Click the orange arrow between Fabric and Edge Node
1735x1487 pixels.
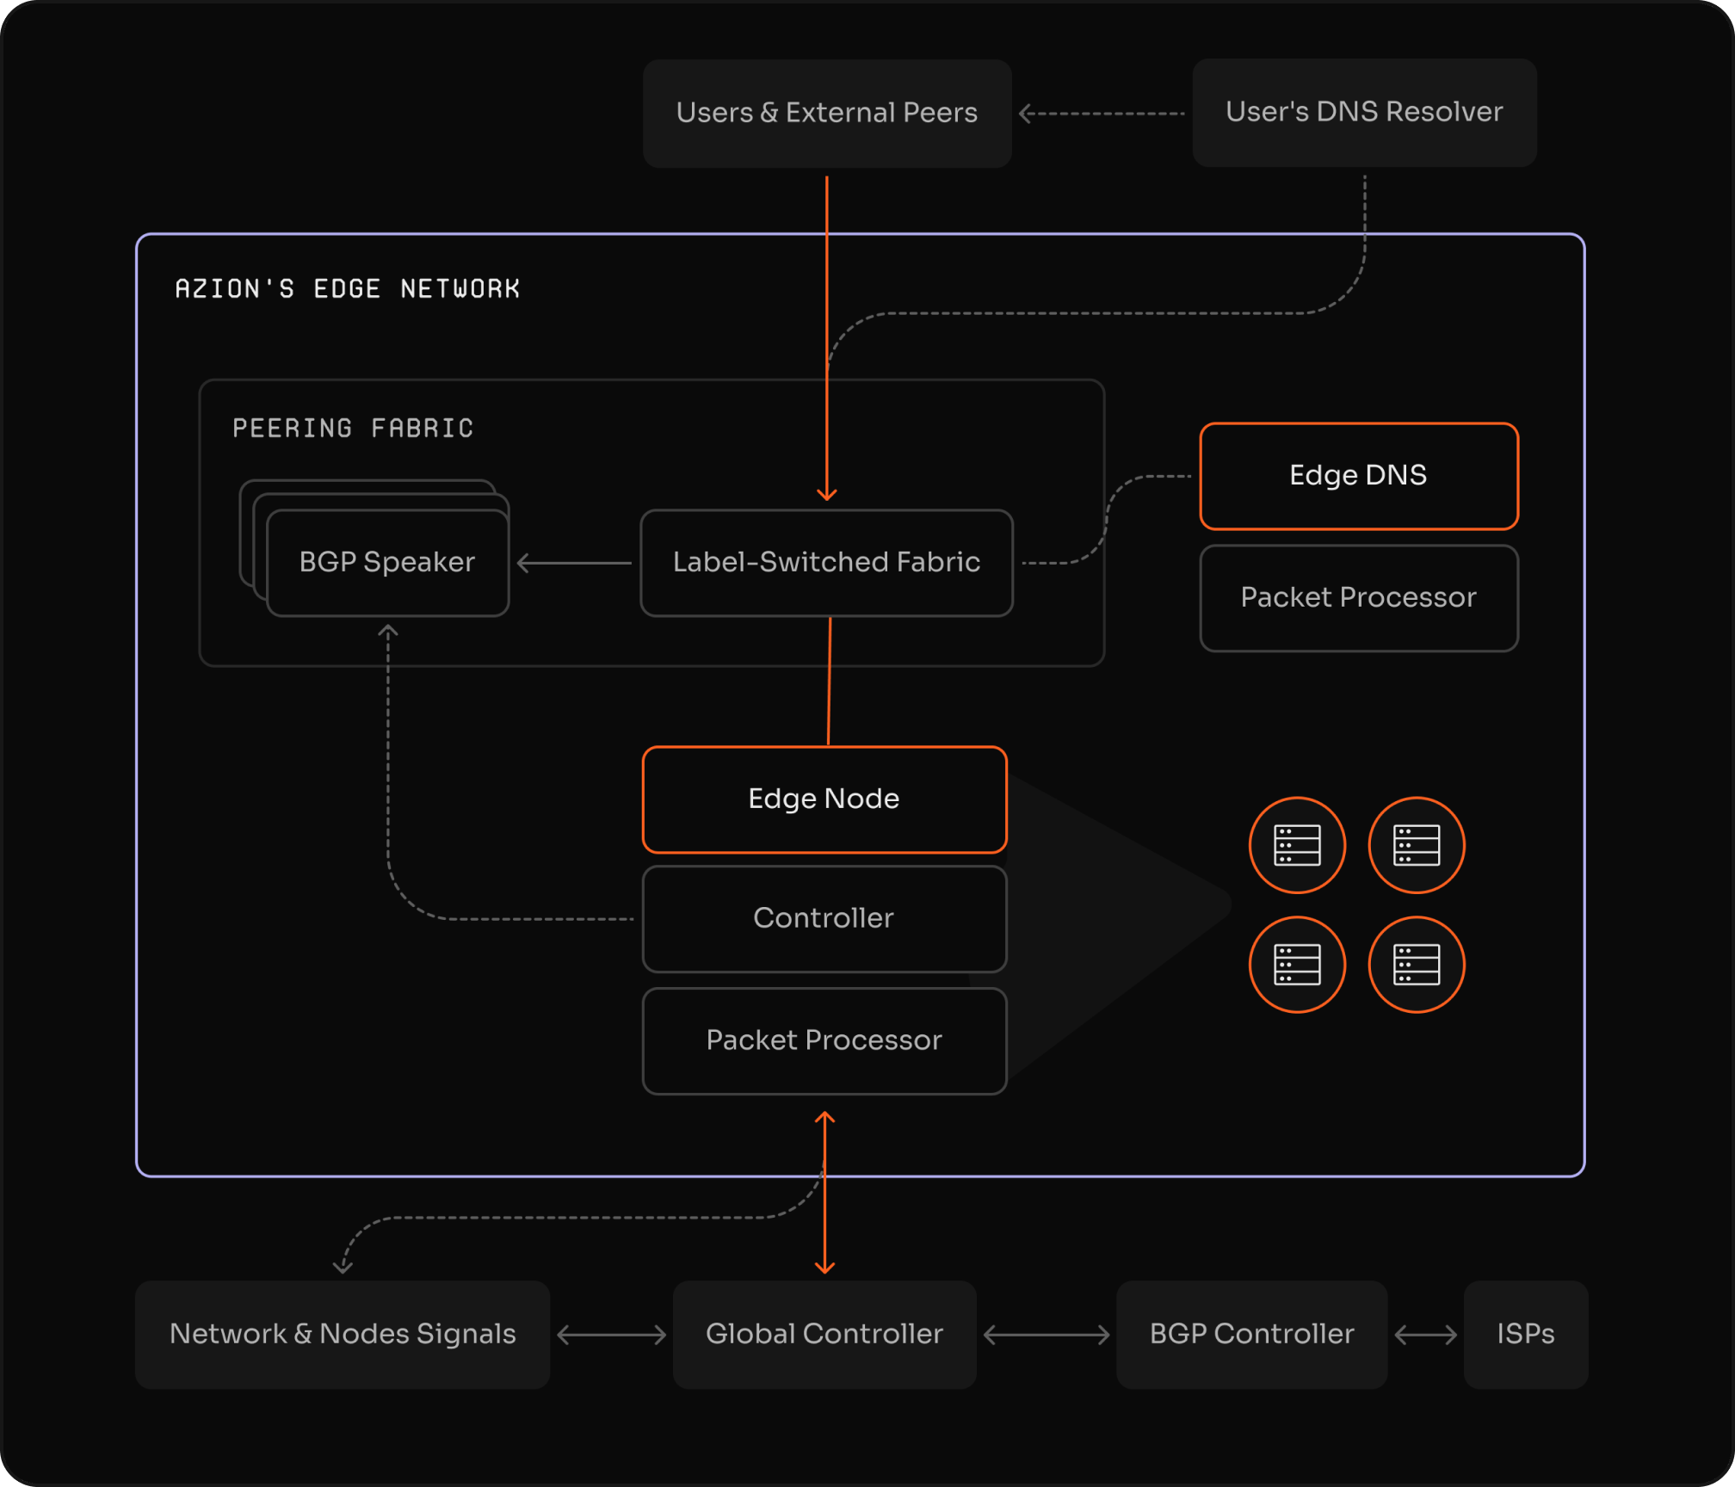click(828, 680)
